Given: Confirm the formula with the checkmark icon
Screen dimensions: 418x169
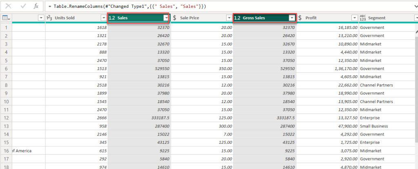Looking at the screenshot, I should [23, 6].
